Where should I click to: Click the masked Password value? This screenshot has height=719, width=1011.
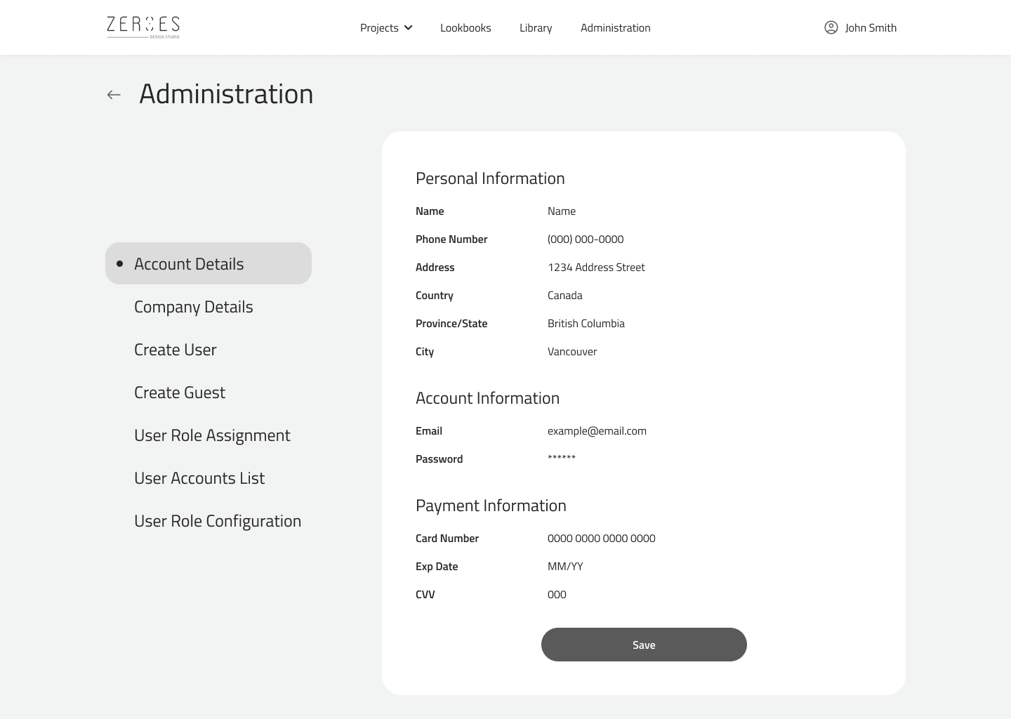point(562,459)
